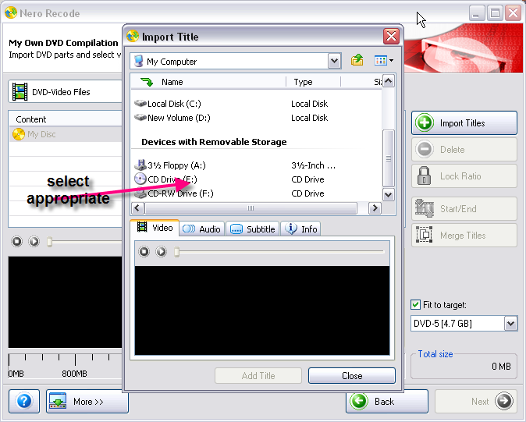Click the New Volume (D:) drive icon
526x422 pixels.
tap(140, 118)
